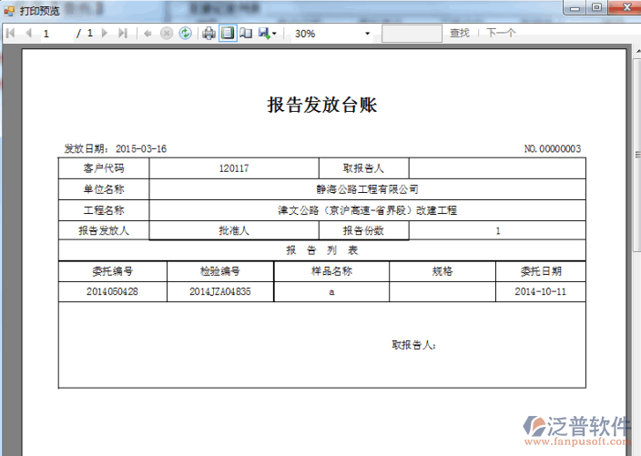This screenshot has width=641, height=456.
Task: Click report number NO.00000003
Action: pyautogui.click(x=553, y=148)
